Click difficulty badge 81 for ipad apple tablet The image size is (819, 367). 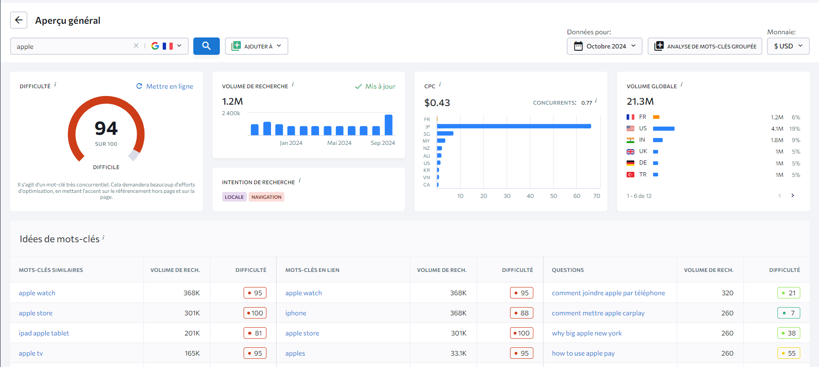point(255,333)
